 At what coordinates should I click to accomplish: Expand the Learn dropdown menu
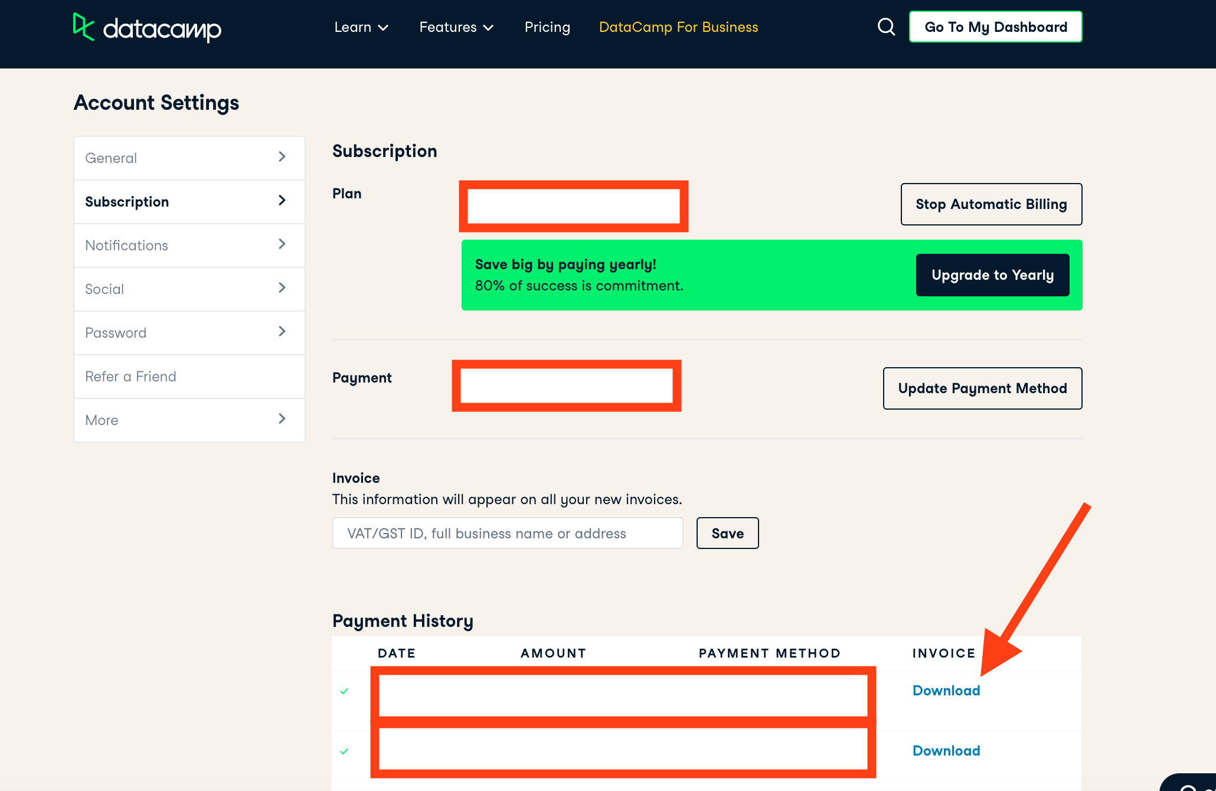(361, 27)
